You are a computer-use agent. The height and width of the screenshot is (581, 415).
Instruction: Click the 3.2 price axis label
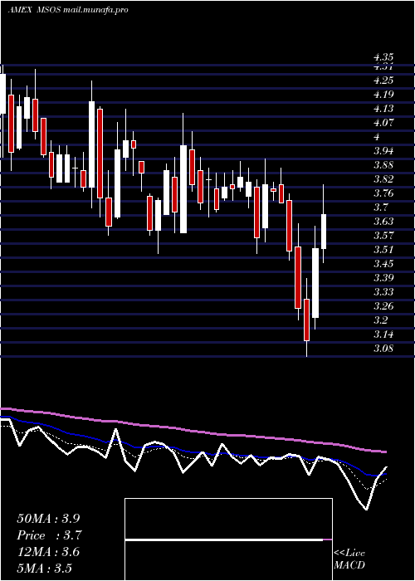point(380,320)
